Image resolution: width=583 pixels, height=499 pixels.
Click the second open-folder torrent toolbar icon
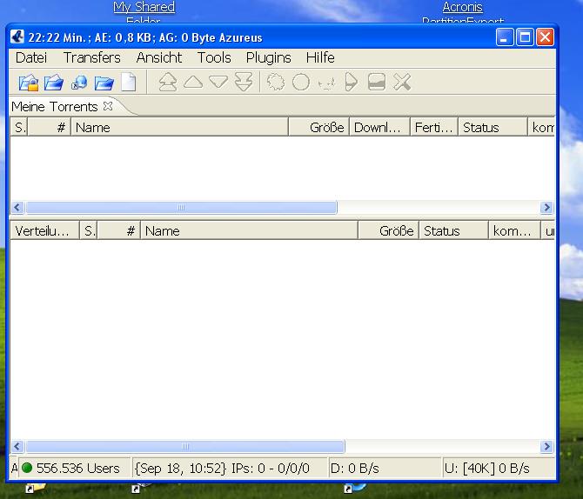(54, 82)
